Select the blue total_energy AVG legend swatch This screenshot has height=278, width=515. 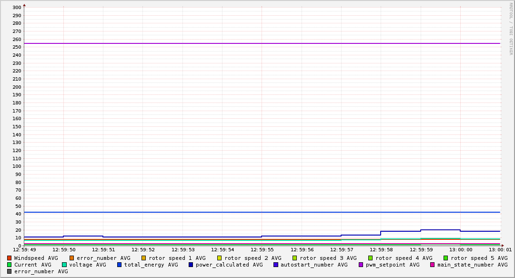coord(120,265)
